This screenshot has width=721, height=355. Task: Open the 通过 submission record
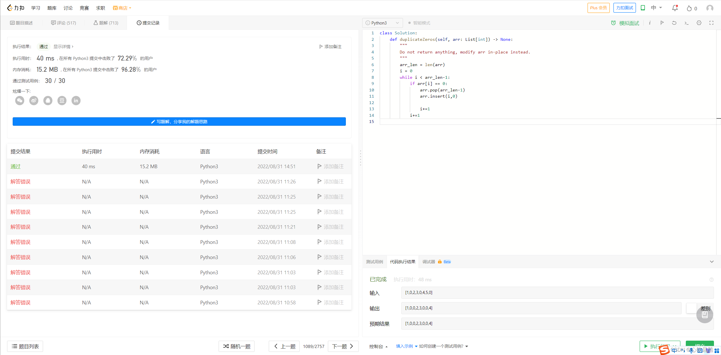coord(15,166)
